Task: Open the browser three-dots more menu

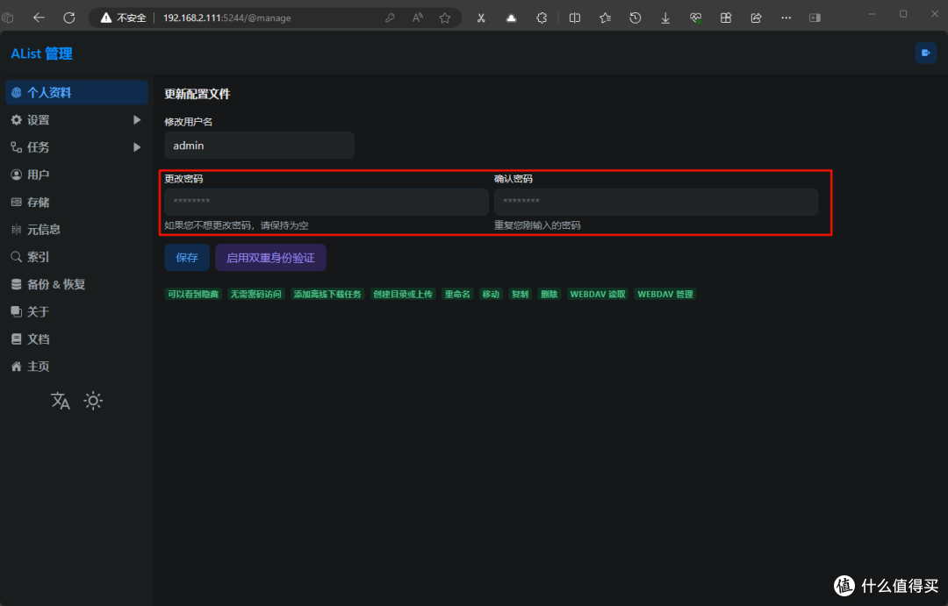Action: (786, 18)
